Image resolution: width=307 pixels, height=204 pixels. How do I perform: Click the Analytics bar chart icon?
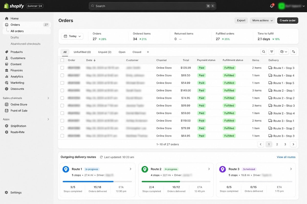point(7,76)
